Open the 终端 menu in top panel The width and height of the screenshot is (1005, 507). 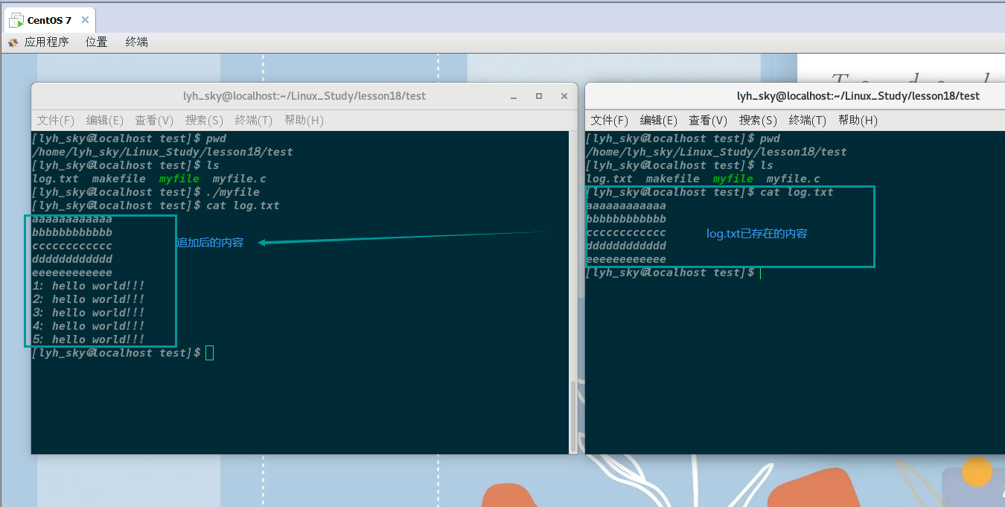[x=137, y=42]
